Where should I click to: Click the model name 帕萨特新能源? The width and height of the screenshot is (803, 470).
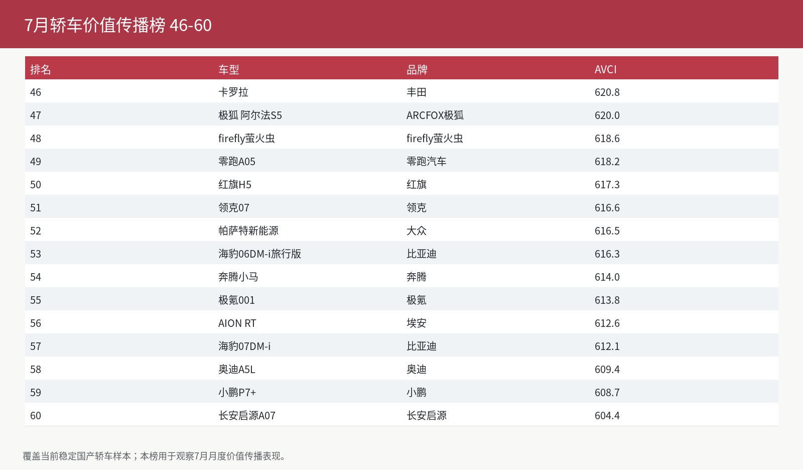pos(248,231)
